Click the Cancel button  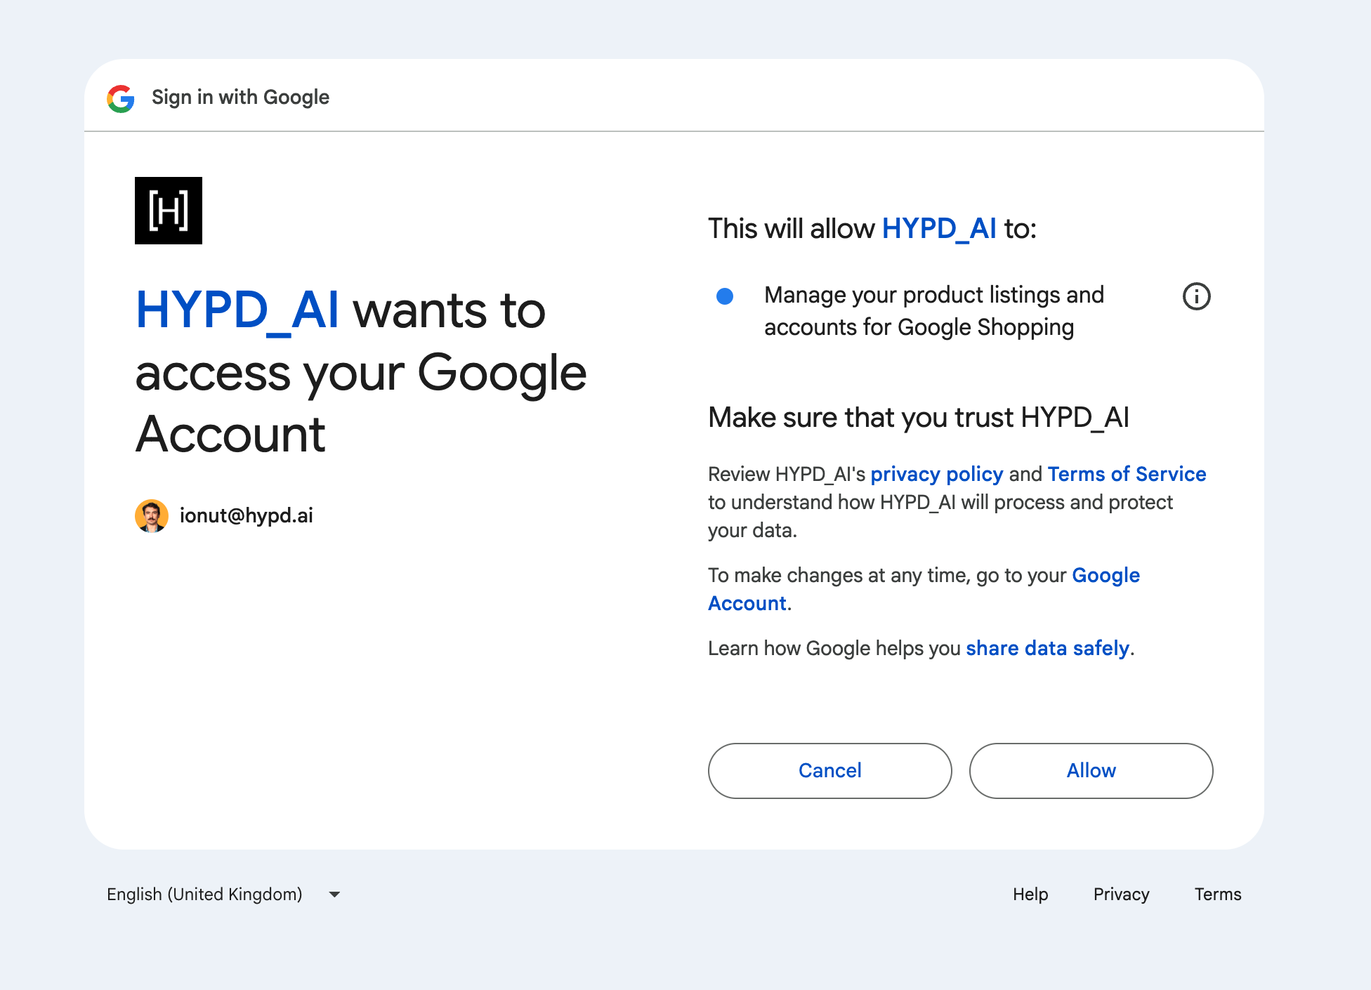829,770
